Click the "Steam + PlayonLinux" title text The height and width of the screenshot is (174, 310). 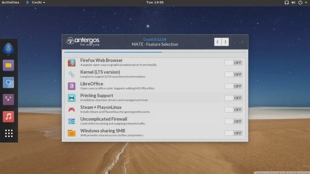tap(101, 107)
